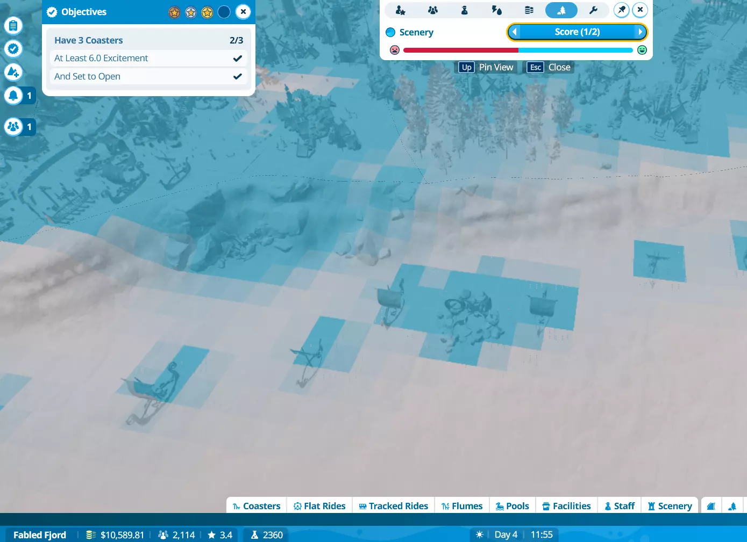
Task: Click the research points 2360
Action: pyautogui.click(x=267, y=535)
